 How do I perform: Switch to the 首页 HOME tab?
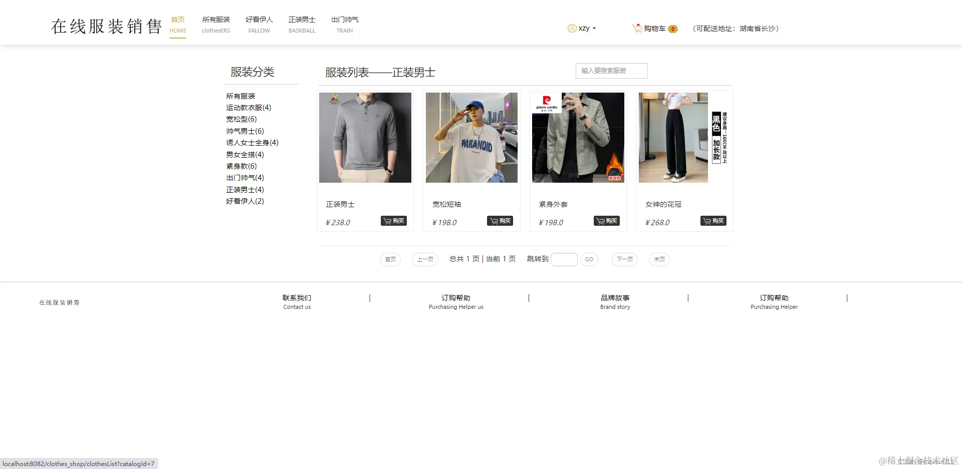(x=178, y=25)
